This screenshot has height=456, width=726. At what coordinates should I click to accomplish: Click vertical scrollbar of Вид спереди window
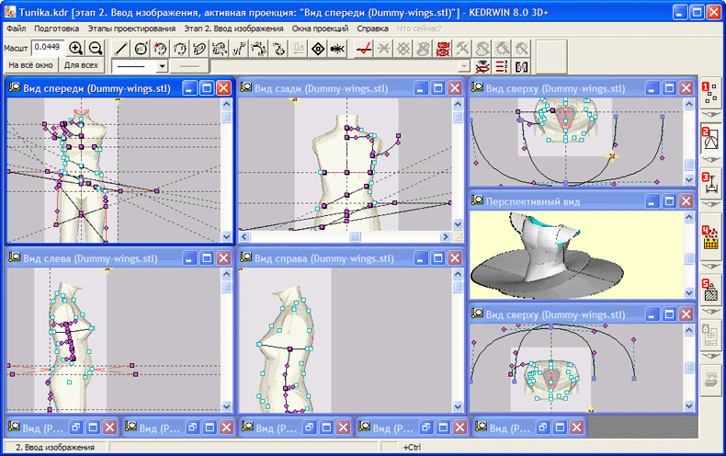226,165
